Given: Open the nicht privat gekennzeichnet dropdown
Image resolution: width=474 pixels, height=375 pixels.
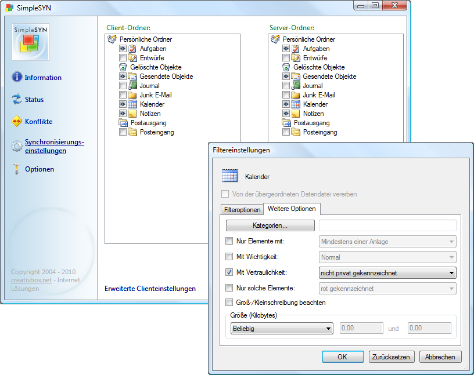Looking at the screenshot, I should 387,272.
